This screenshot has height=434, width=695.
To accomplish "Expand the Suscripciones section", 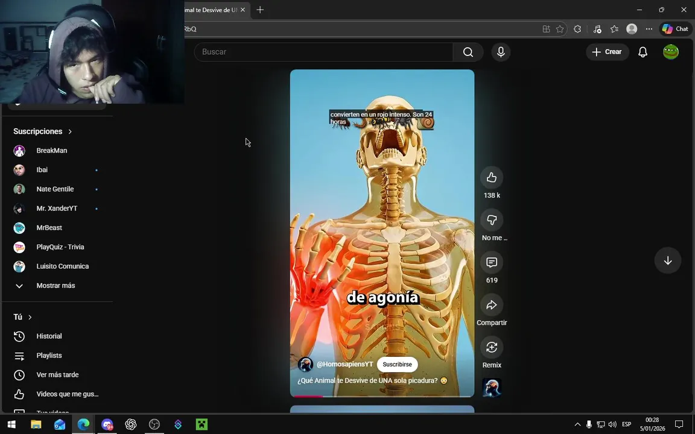I will (x=43, y=131).
